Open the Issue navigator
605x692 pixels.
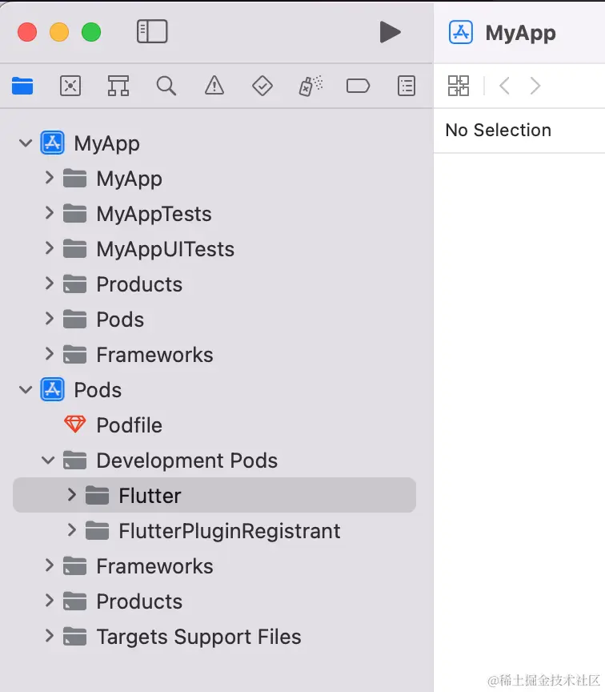coord(214,86)
